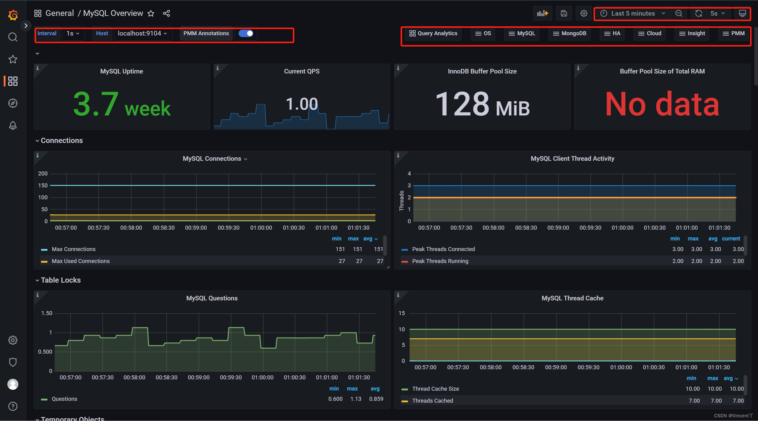Click the MySQL Client Thread Activity title
The height and width of the screenshot is (421, 758).
coord(572,159)
